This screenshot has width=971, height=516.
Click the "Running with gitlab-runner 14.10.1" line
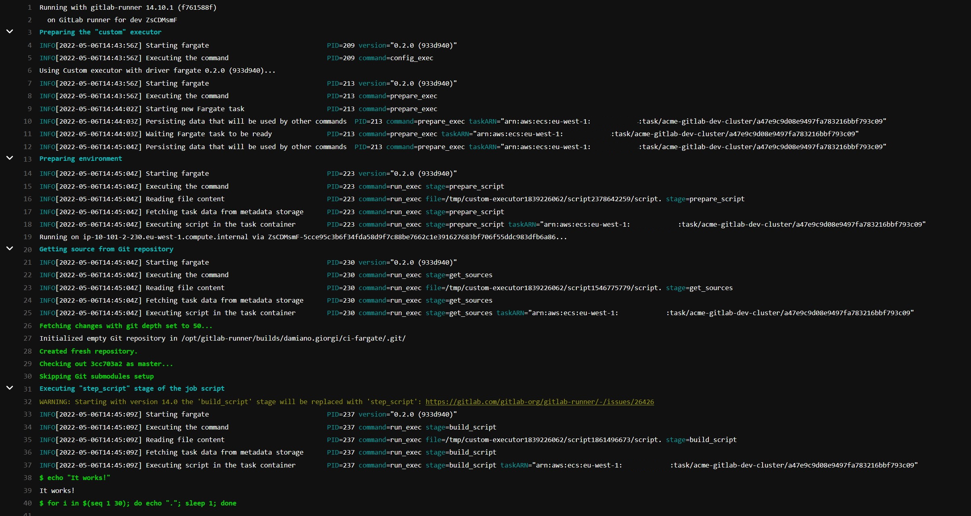pyautogui.click(x=128, y=7)
